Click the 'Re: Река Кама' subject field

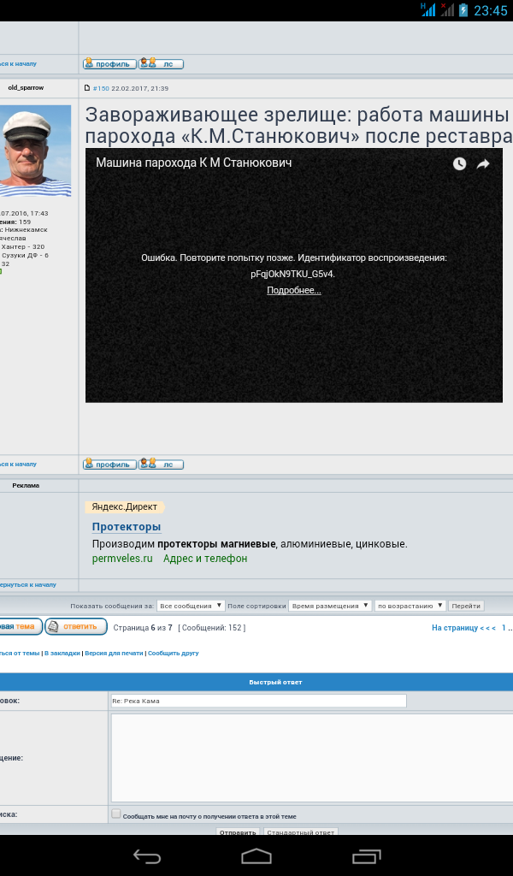[258, 701]
